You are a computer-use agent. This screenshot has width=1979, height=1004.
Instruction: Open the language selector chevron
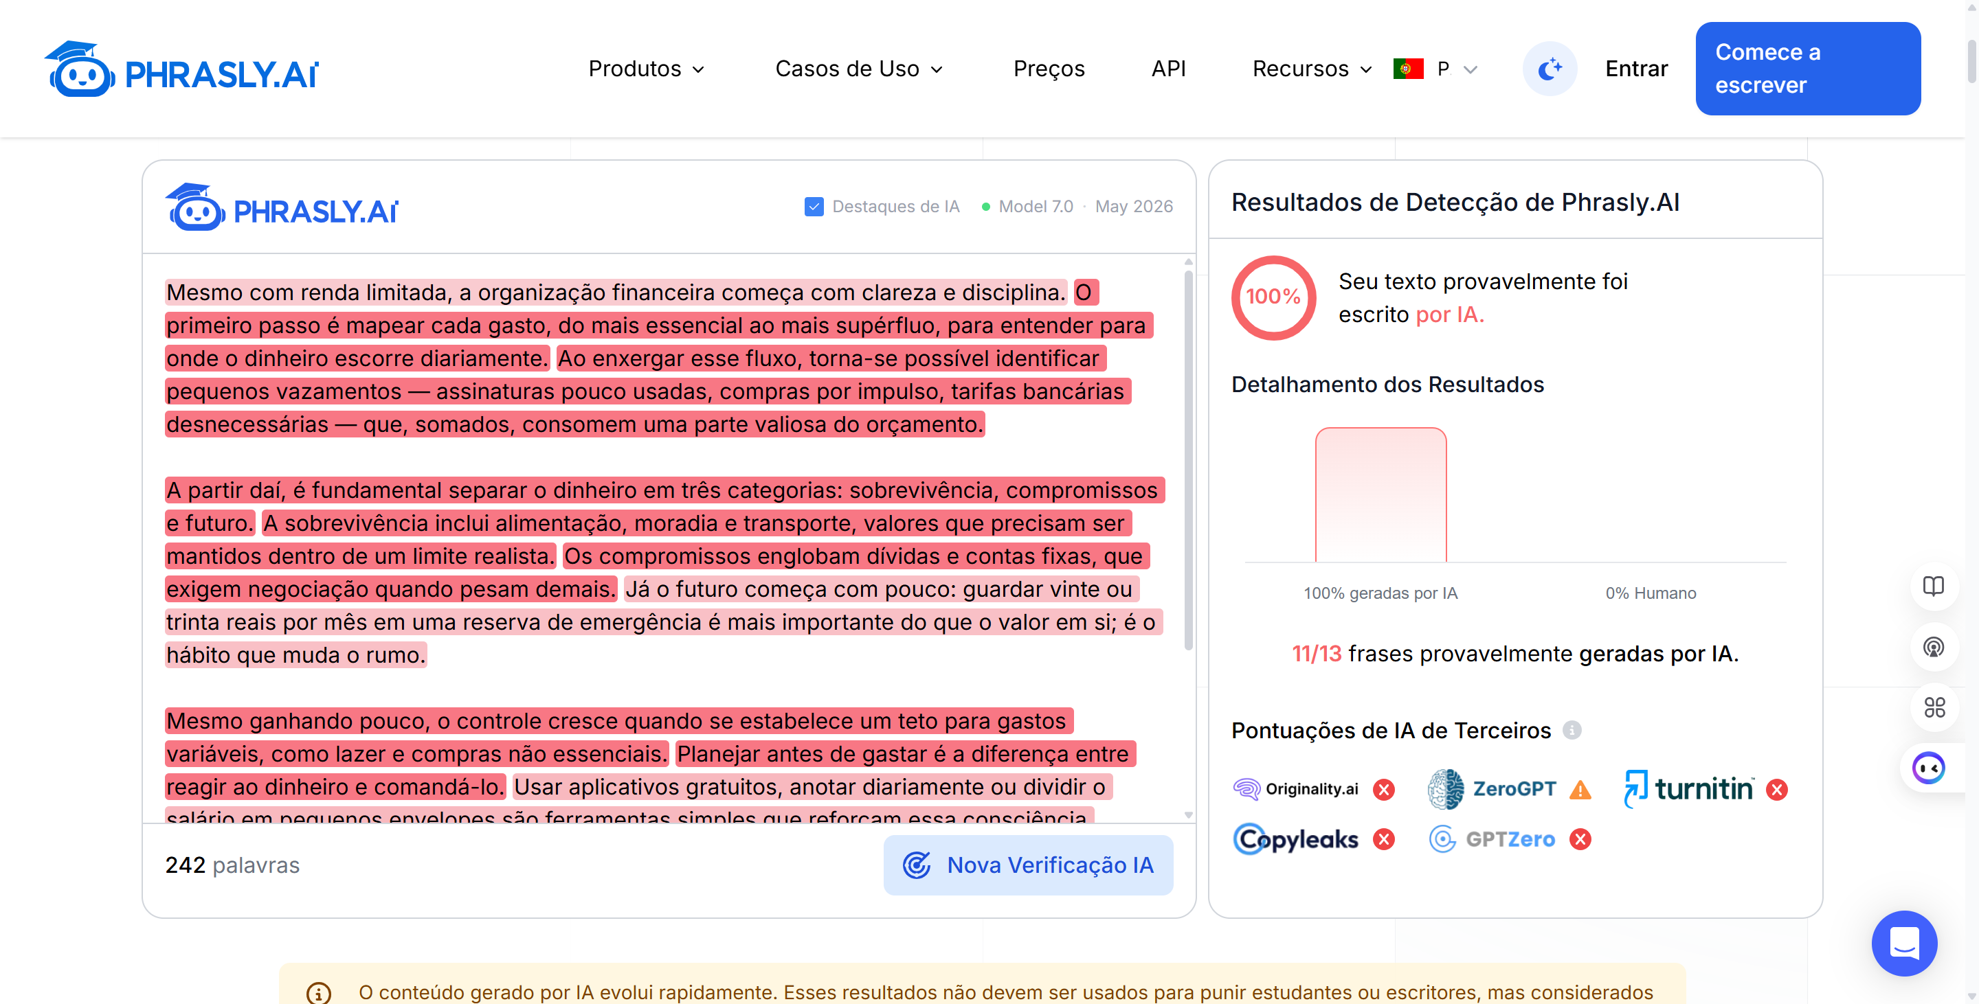coord(1471,70)
